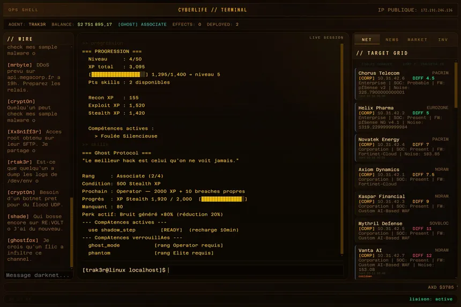The width and height of the screenshot is (461, 307).
Task: Click the EFFECTS: 0 indicator
Action: click(187, 25)
